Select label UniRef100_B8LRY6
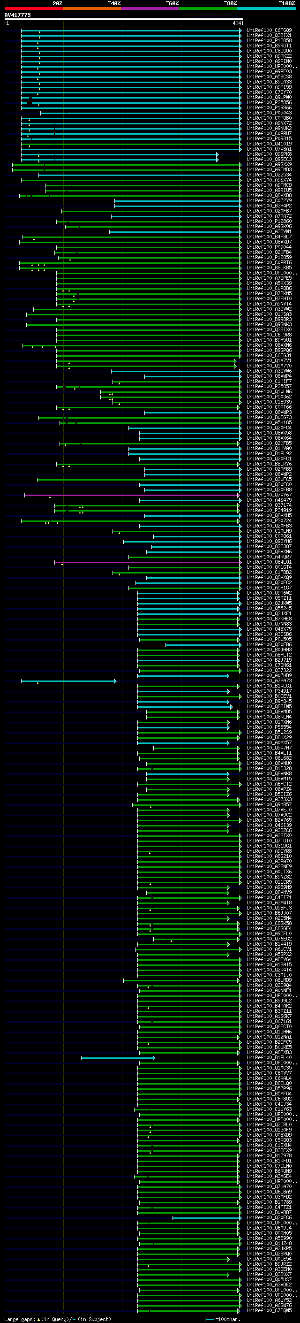The image size is (300, 1323). click(x=269, y=464)
